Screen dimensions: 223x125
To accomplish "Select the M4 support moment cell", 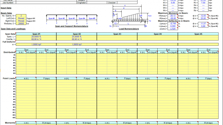I will [x=173, y=5].
